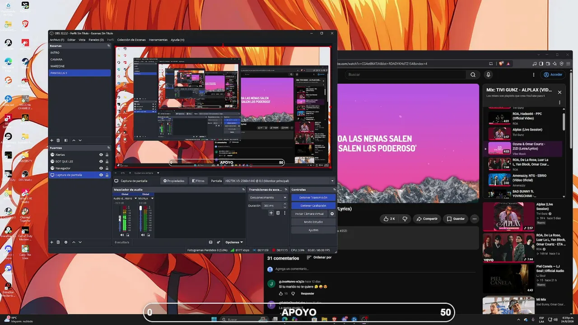Toggle lock on Alertas source
This screenshot has height=325, width=578.
[107, 155]
